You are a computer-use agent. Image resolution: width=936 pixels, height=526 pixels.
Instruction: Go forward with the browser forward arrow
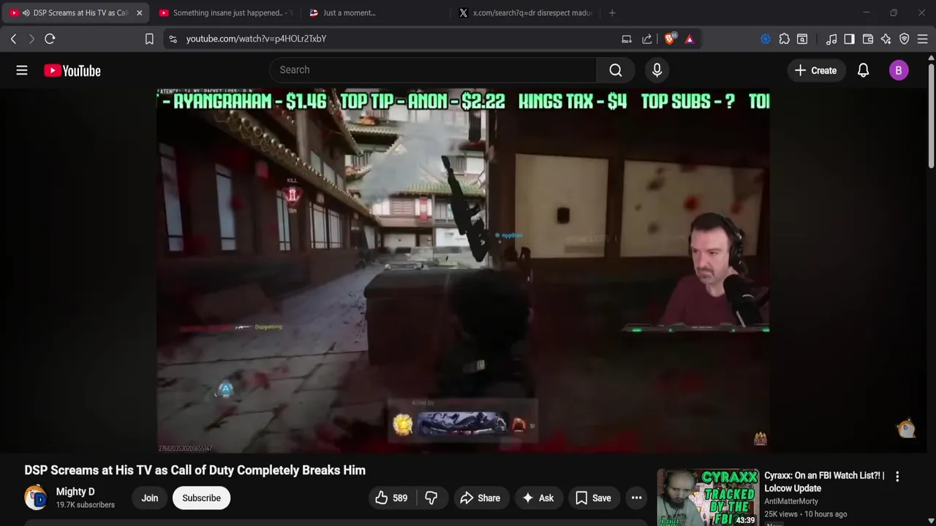(31, 39)
